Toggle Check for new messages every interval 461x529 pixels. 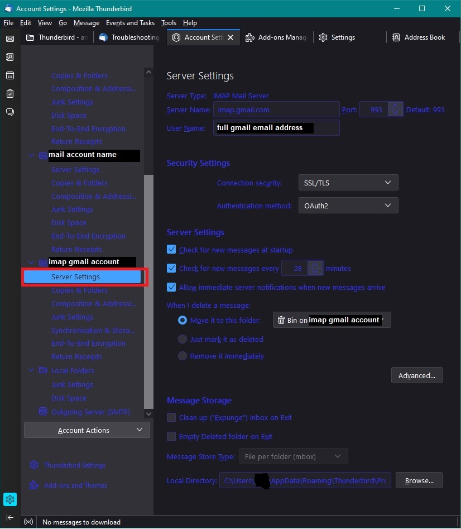pyautogui.click(x=171, y=268)
